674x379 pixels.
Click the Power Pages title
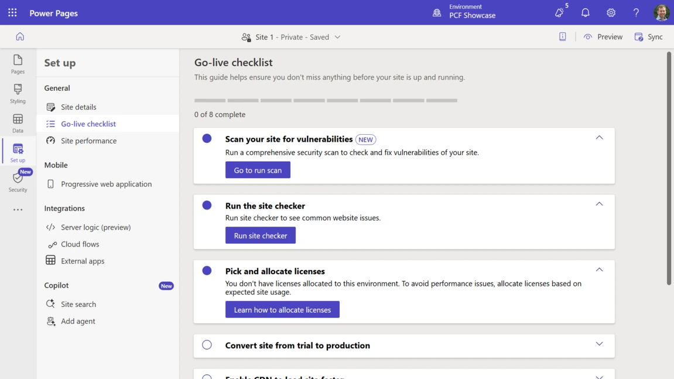pos(53,13)
